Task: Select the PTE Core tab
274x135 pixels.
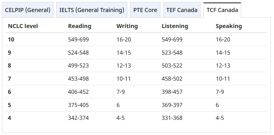Action: pos(145,10)
